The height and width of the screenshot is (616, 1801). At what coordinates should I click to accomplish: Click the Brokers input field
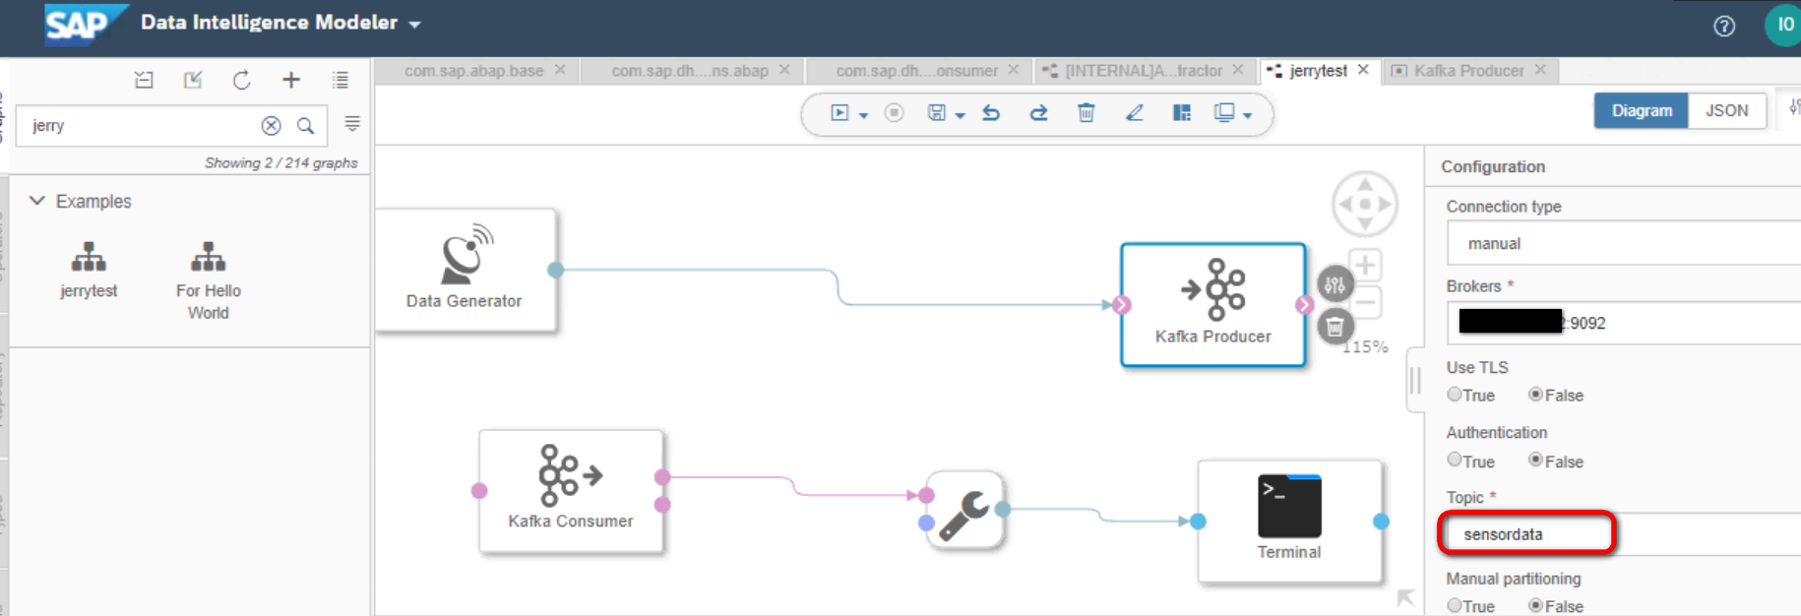point(1624,323)
